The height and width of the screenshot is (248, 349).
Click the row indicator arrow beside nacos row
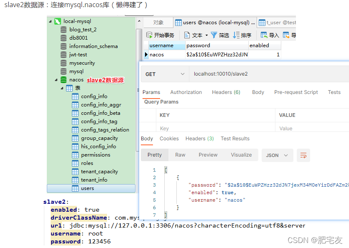(x=146, y=55)
